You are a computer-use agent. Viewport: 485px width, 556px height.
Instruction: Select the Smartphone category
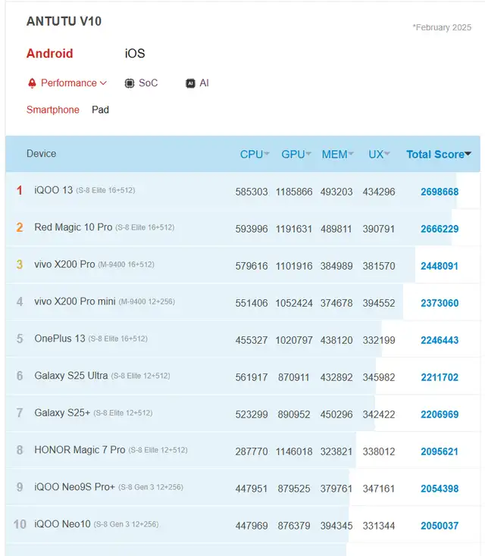53,110
